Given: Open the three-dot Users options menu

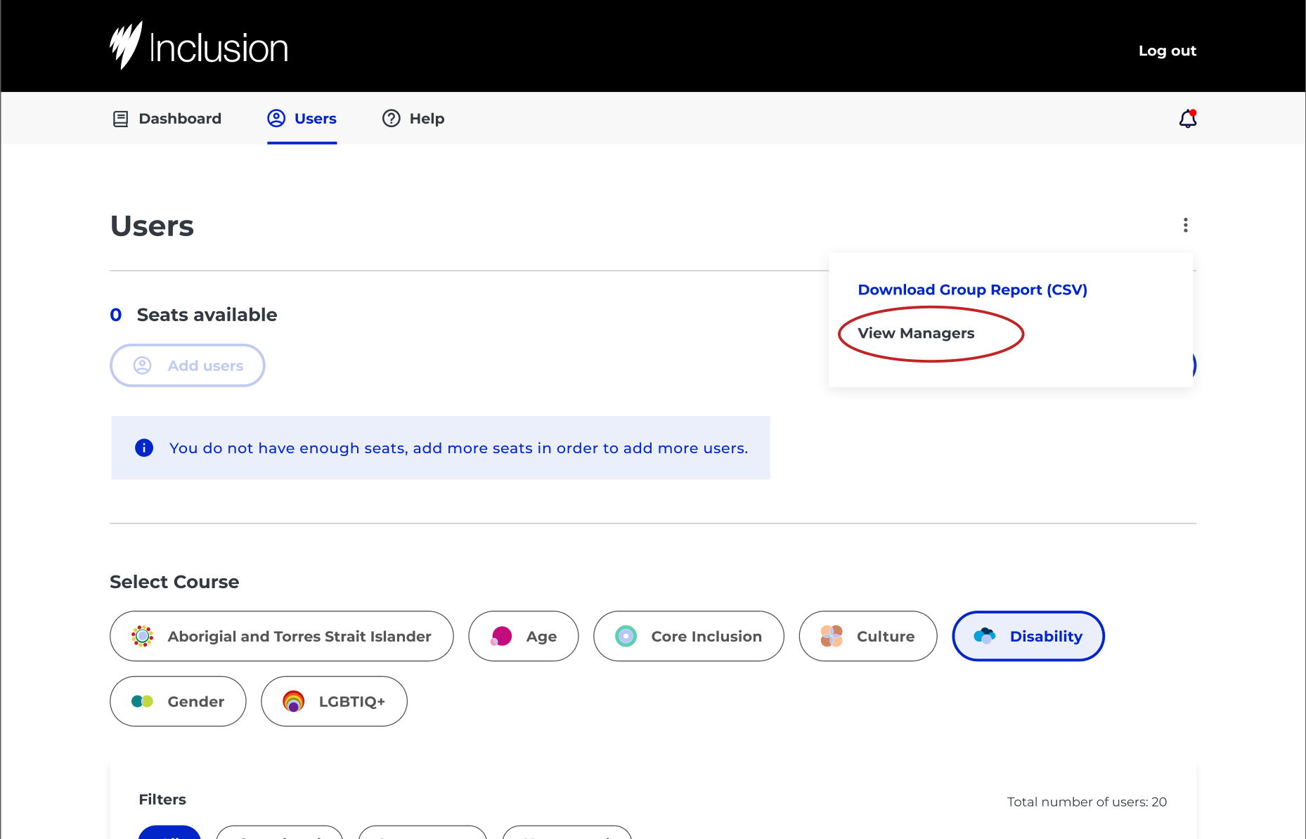Looking at the screenshot, I should point(1185,225).
